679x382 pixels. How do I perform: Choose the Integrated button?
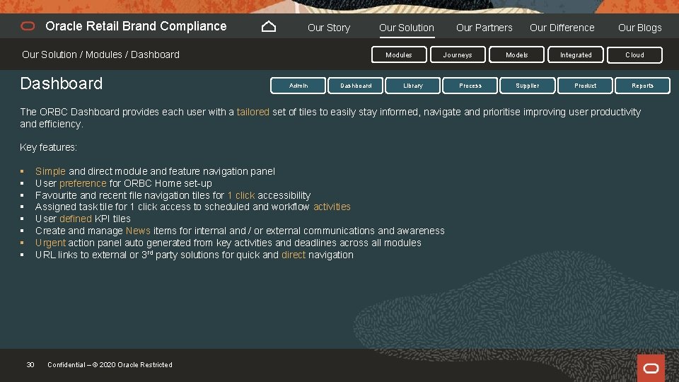[576, 55]
